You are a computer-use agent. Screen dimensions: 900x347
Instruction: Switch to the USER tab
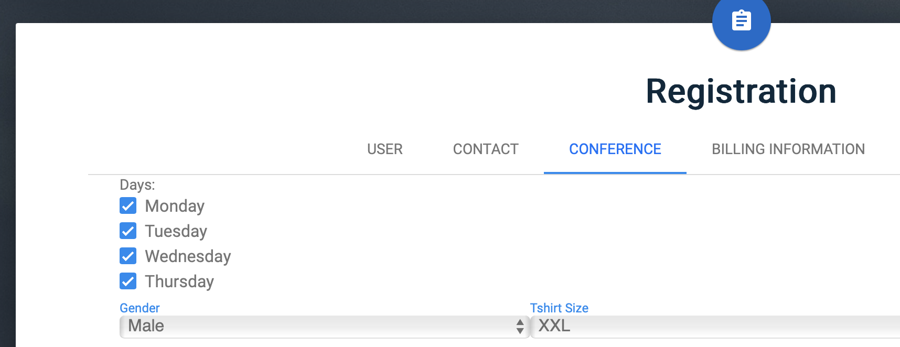point(385,149)
